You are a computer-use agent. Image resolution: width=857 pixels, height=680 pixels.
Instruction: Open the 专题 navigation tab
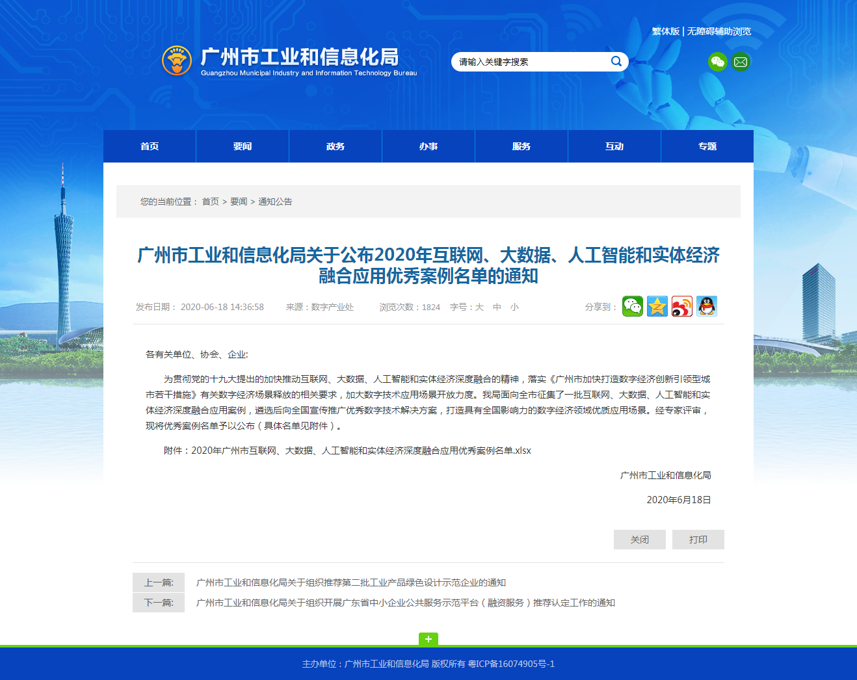[707, 146]
